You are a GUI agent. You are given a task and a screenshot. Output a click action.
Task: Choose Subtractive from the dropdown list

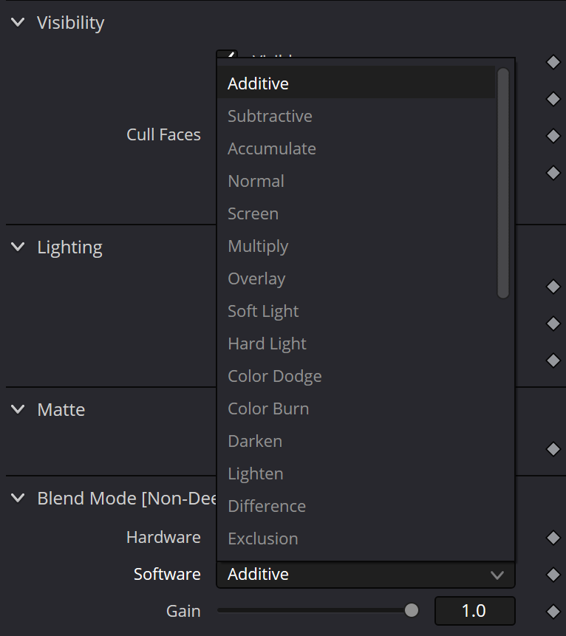click(356, 116)
